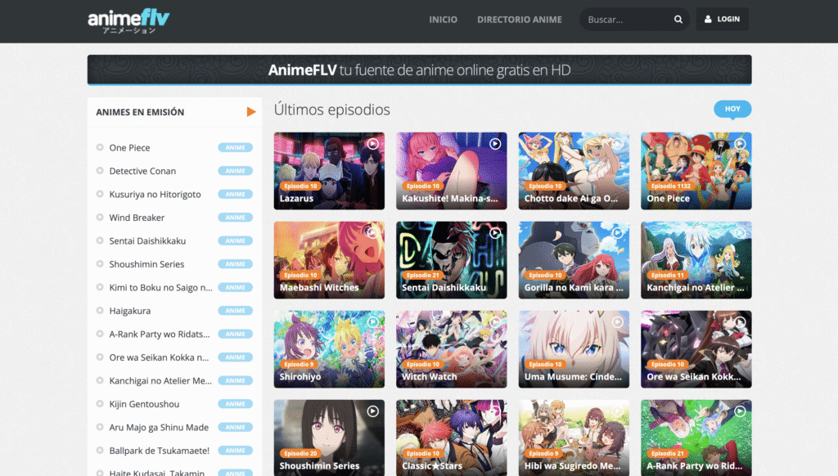Click the orange play arrow beside Animes en Emisión

(x=251, y=112)
